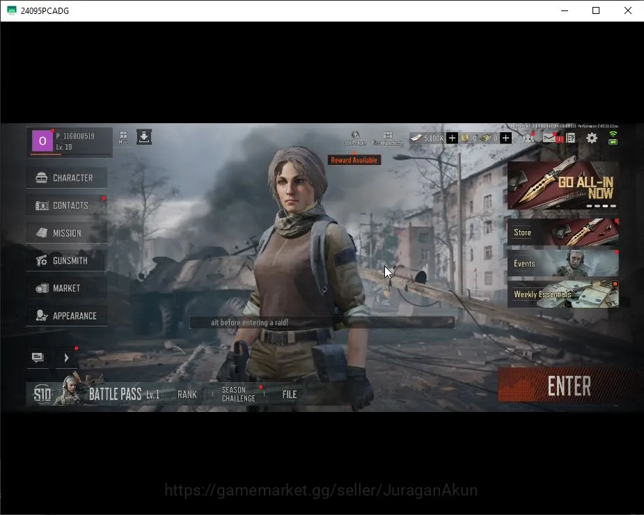Open the First Purchase icon

[388, 138]
